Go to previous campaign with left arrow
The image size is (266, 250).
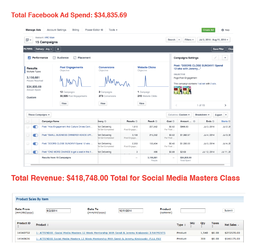point(176,105)
